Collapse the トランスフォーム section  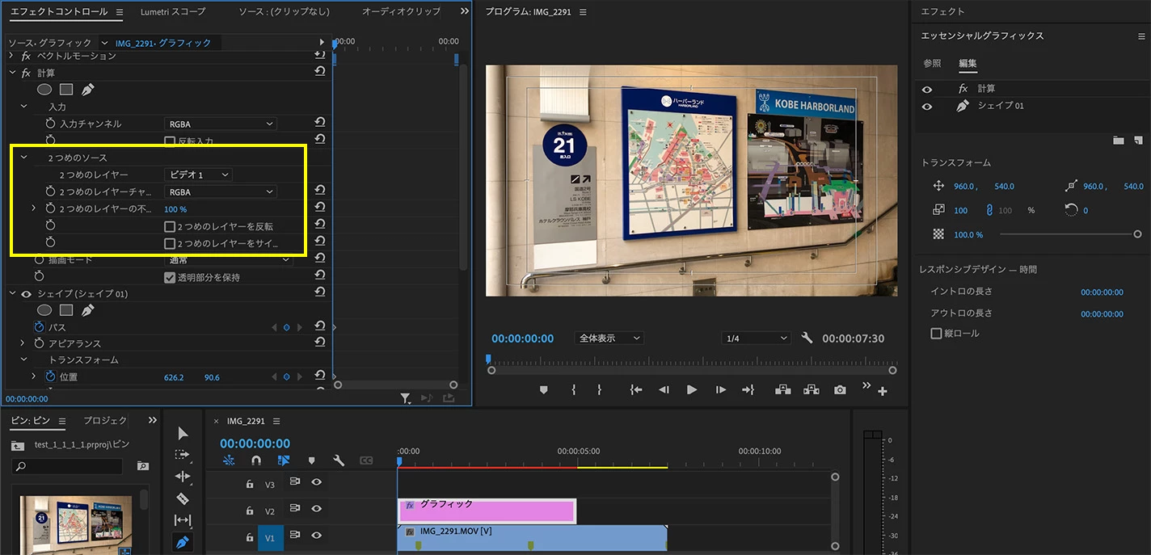click(23, 359)
